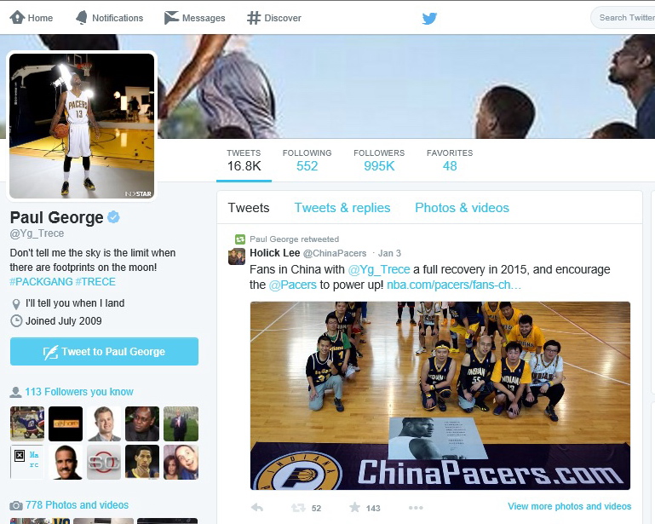Click the @Yg_Trece handle under profile name

[37, 233]
